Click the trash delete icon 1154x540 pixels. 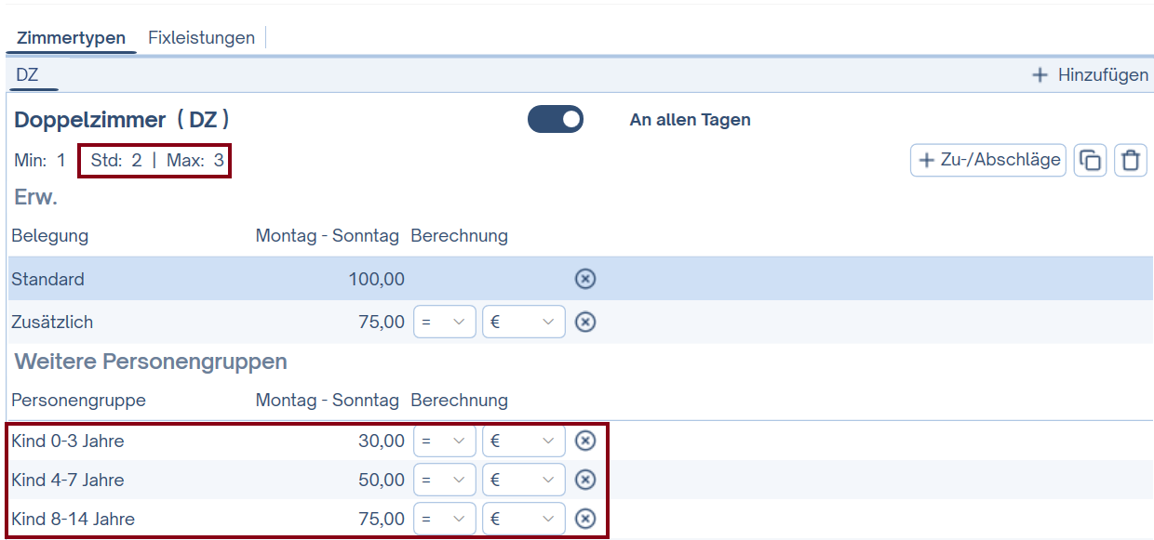[x=1131, y=160]
